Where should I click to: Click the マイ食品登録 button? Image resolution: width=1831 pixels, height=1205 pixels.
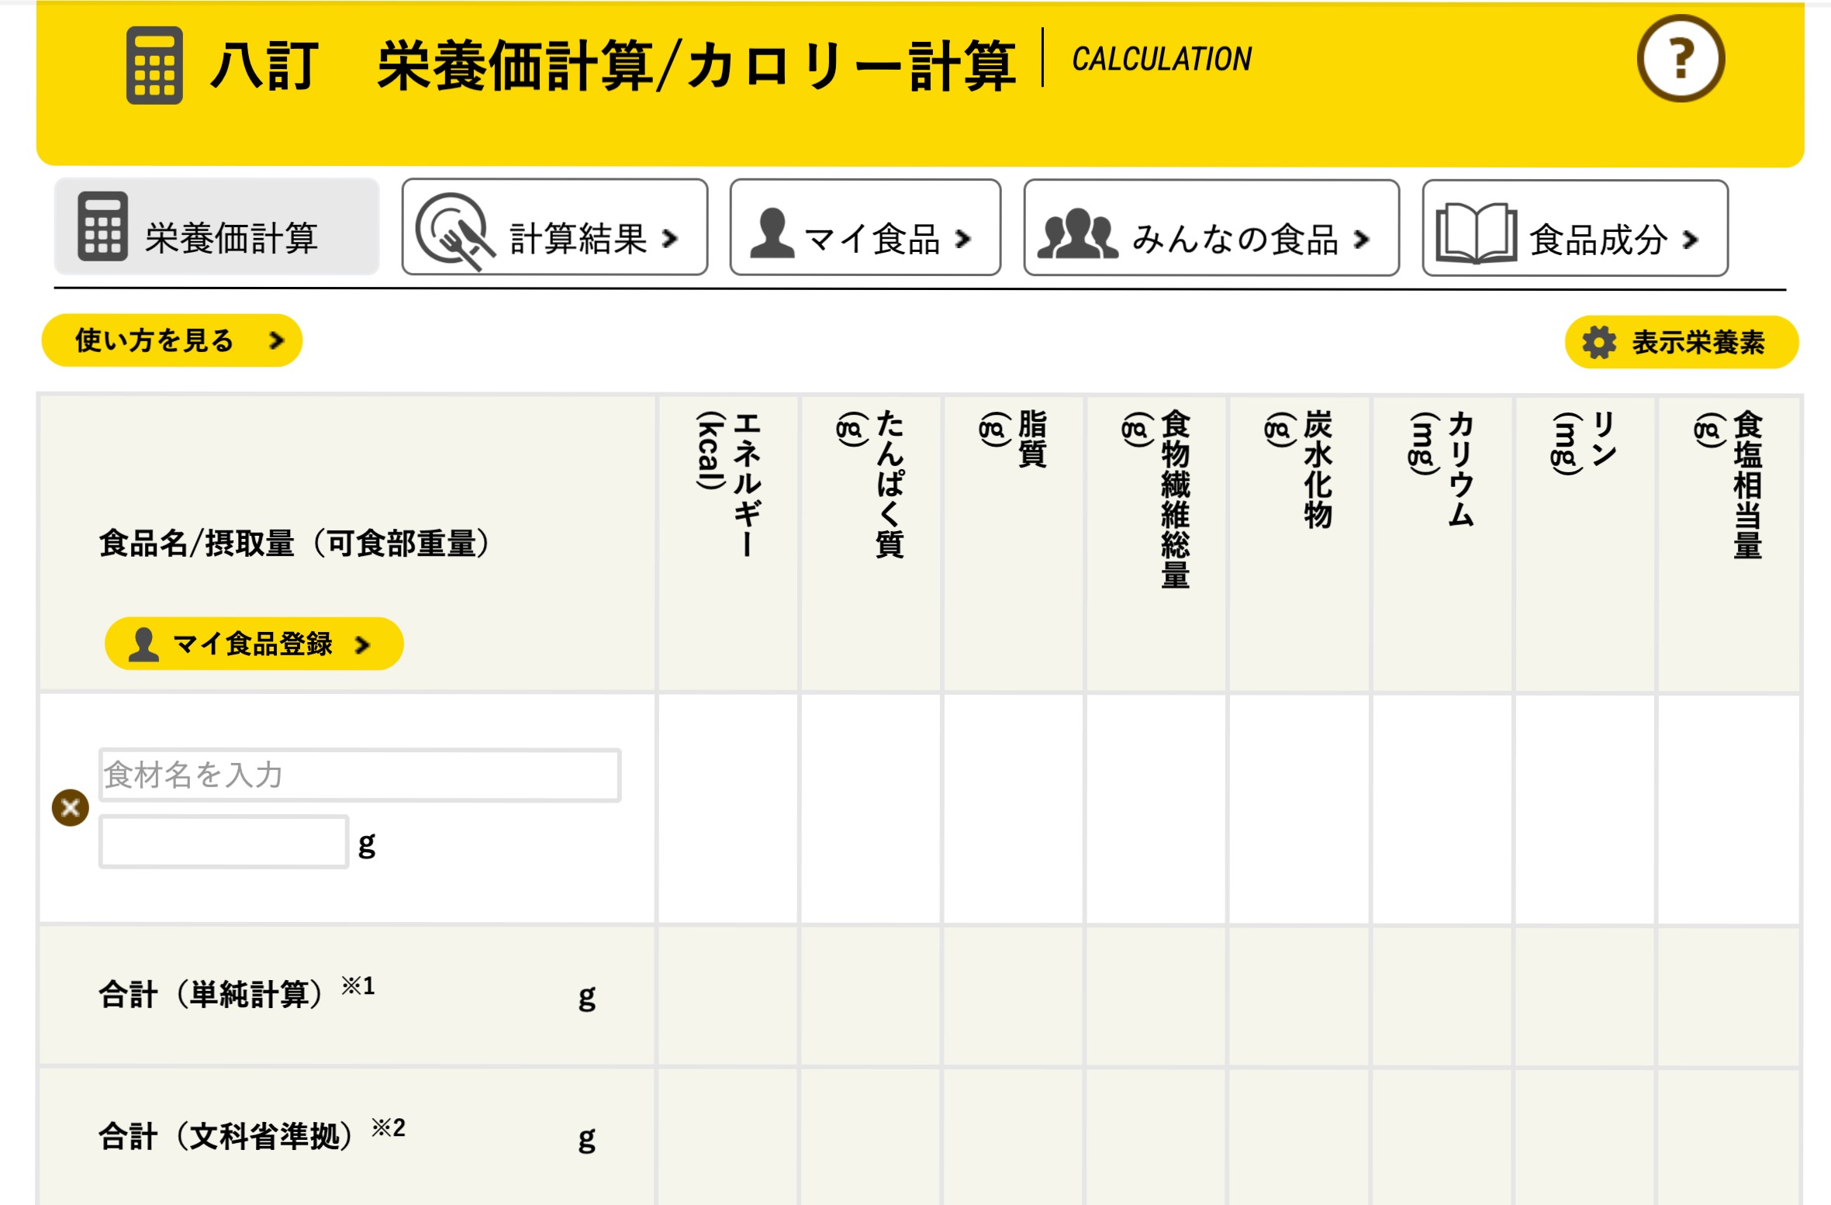tap(254, 644)
